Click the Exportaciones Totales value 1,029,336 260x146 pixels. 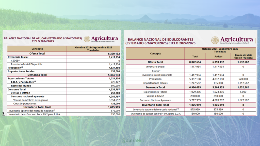[195, 92]
